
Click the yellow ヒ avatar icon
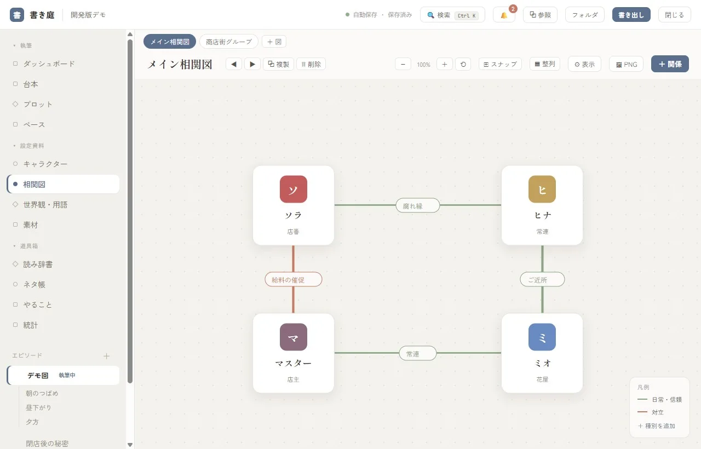[542, 189]
